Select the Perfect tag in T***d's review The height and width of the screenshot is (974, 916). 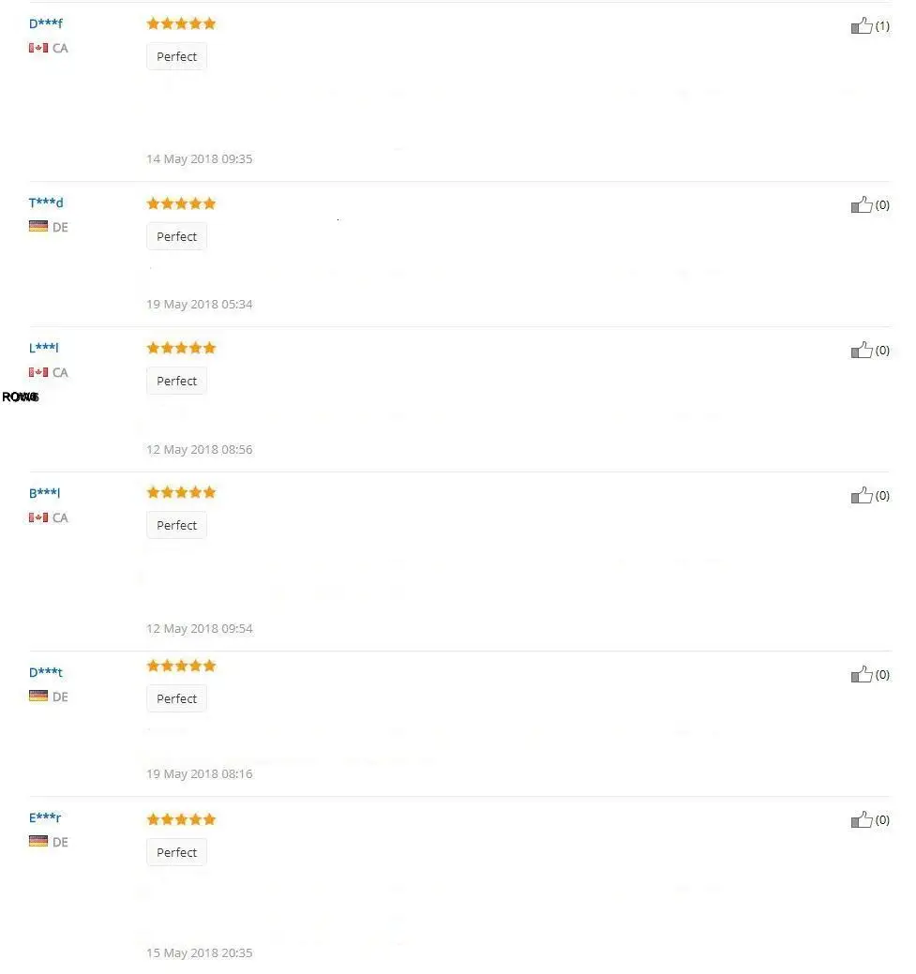click(176, 236)
